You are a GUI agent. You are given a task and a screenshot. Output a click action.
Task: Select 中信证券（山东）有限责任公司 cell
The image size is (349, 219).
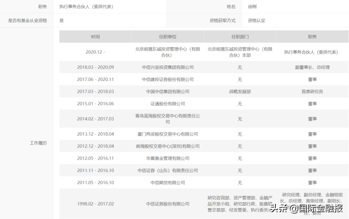coord(168,170)
